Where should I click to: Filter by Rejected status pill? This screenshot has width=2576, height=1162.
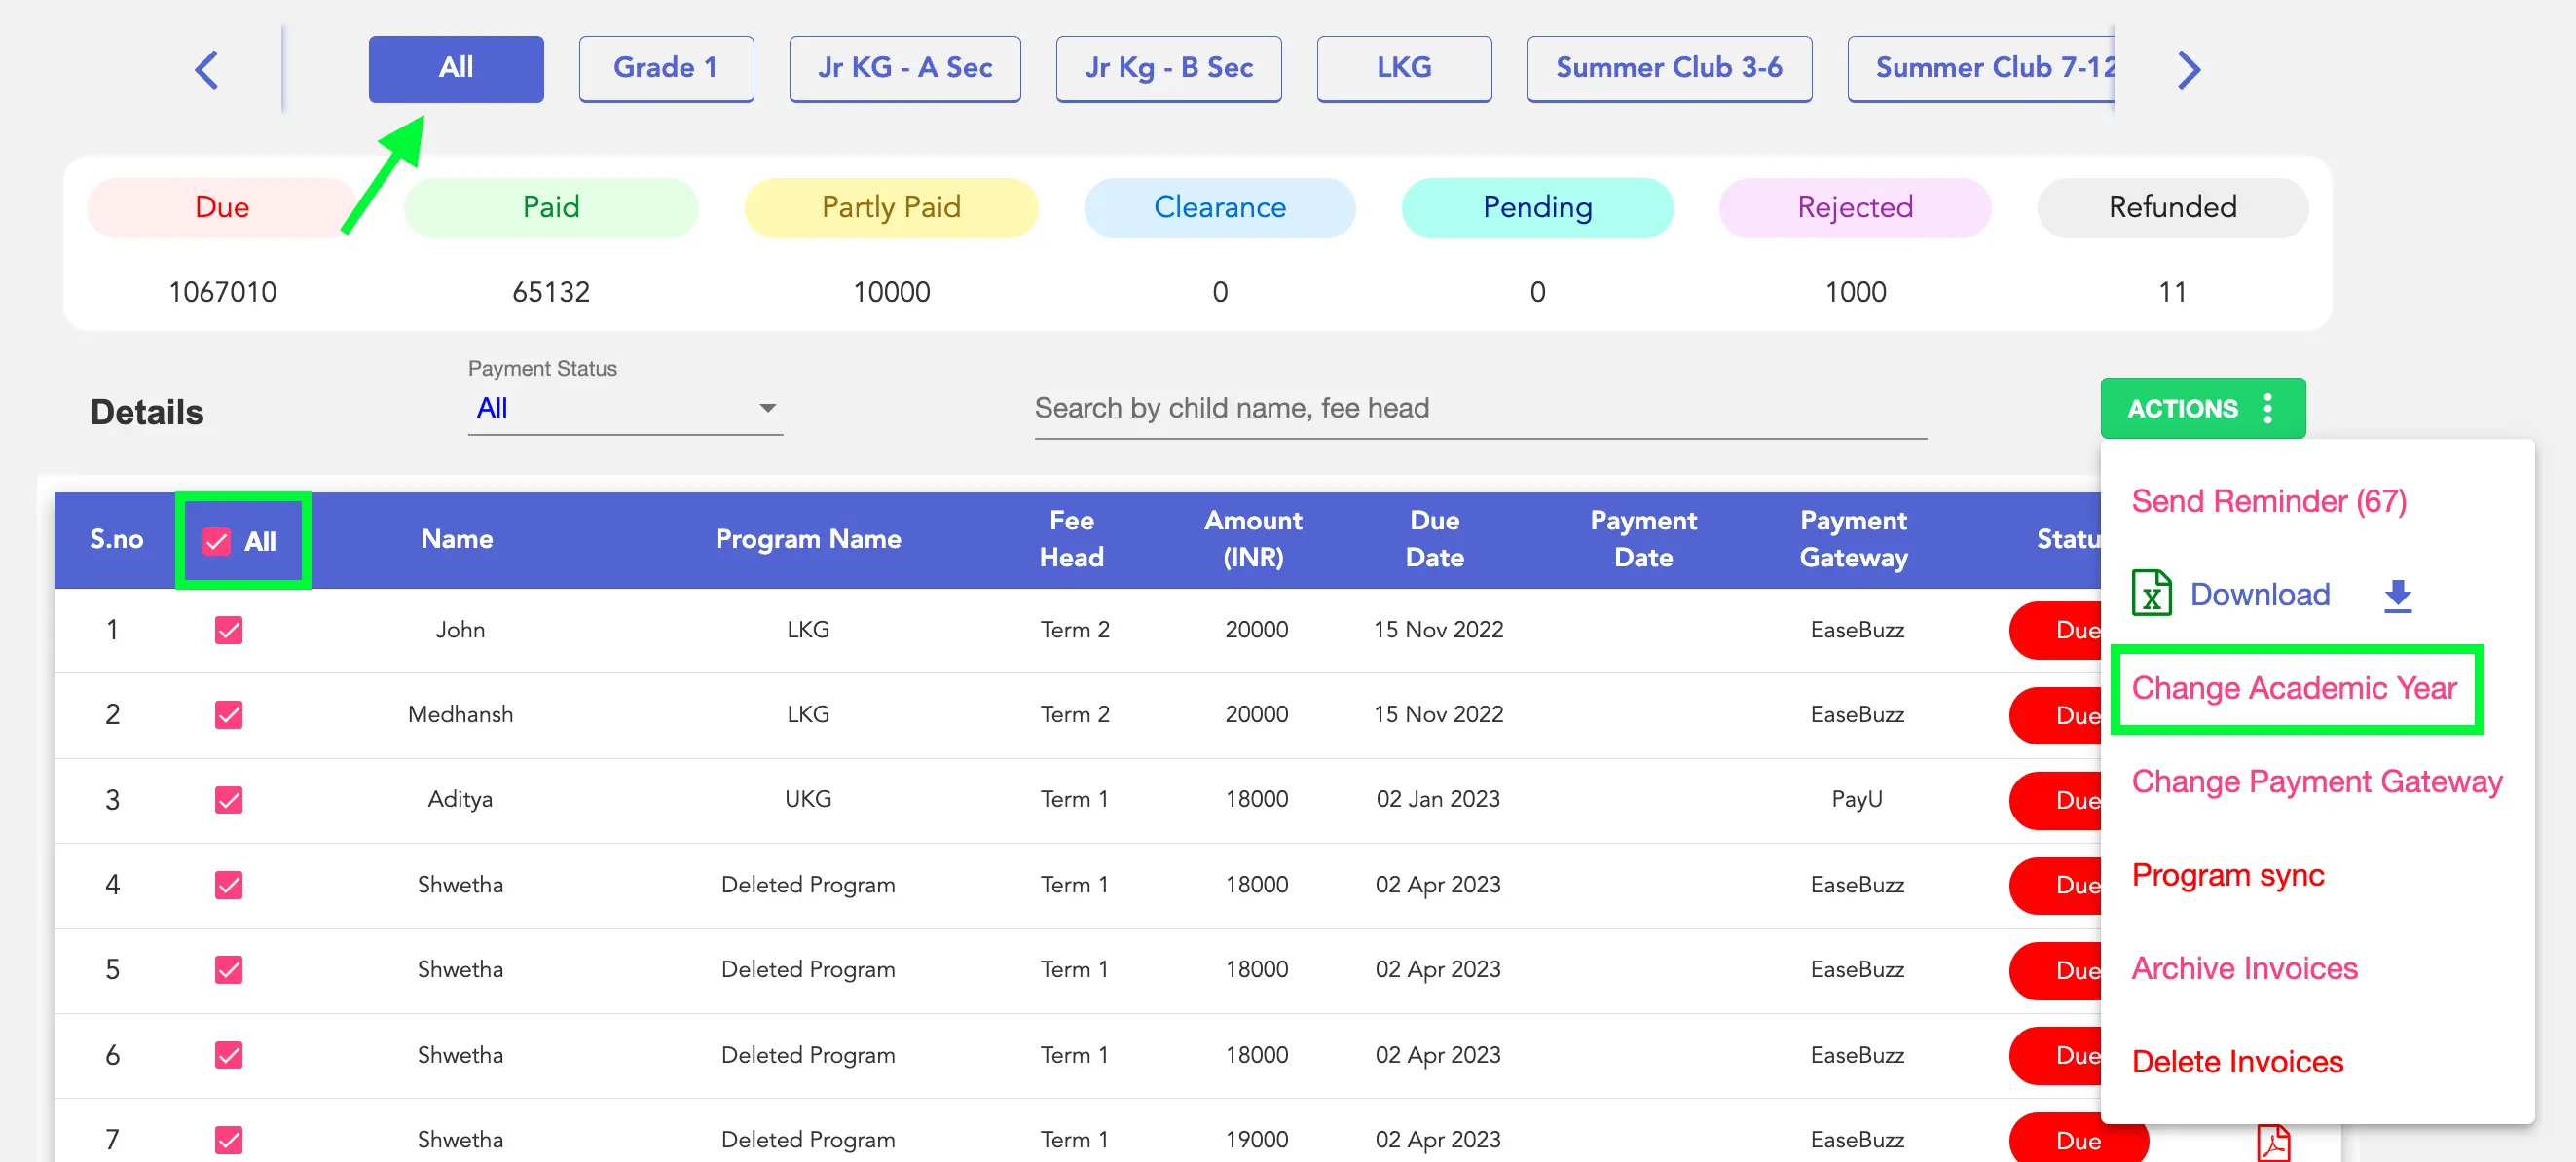coord(1855,207)
